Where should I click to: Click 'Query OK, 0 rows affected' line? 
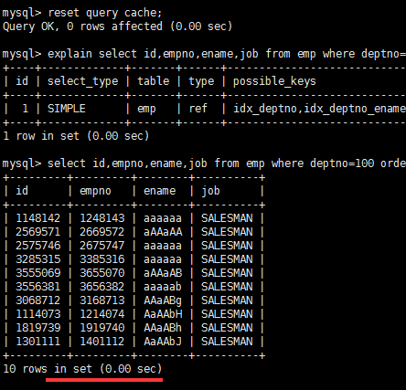117,26
